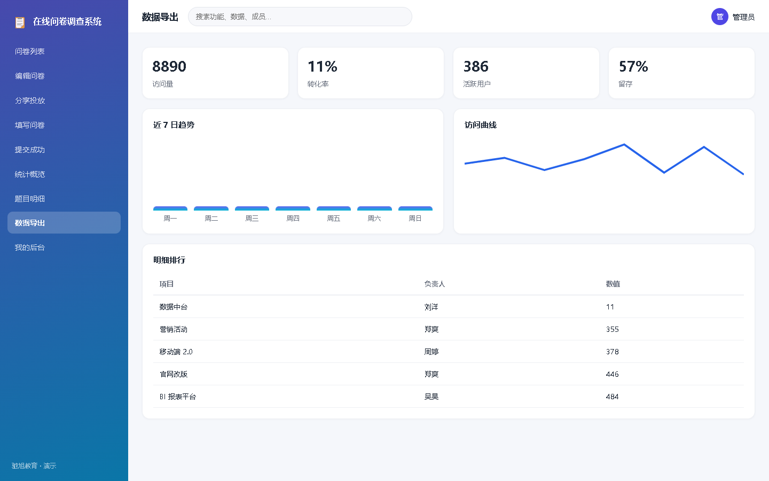Navigate to 统计概览

click(64, 174)
